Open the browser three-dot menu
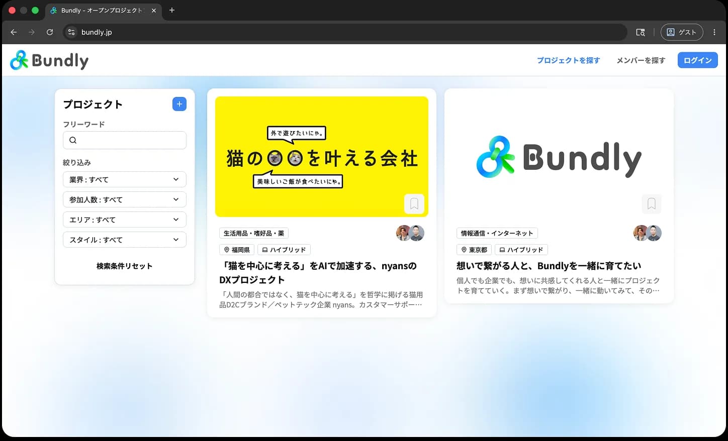Image resolution: width=728 pixels, height=441 pixels. (x=714, y=32)
